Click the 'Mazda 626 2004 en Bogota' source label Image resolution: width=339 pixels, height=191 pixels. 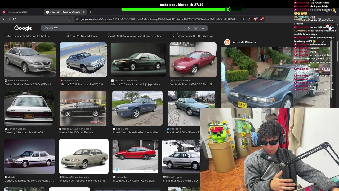[77, 129]
